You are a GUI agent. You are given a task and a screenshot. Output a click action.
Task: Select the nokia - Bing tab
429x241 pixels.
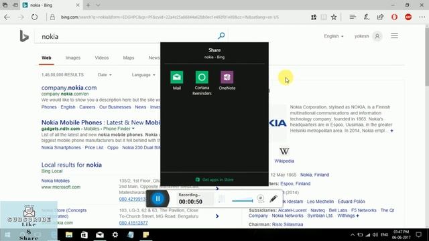point(51,5)
